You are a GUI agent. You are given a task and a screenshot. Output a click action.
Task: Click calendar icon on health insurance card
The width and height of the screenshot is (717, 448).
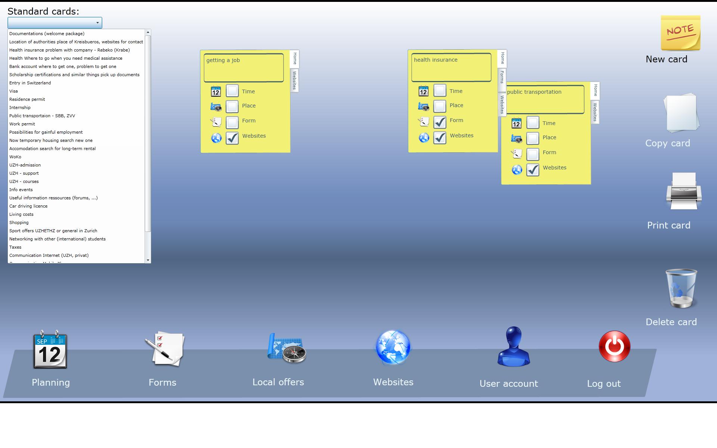pyautogui.click(x=423, y=91)
